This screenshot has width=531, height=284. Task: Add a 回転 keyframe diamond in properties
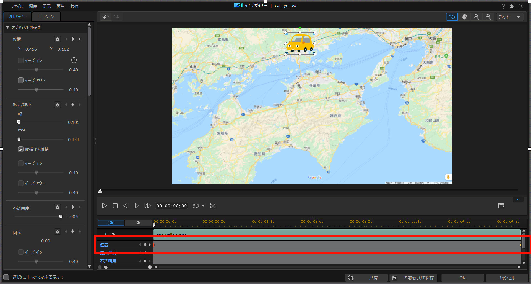coord(73,232)
